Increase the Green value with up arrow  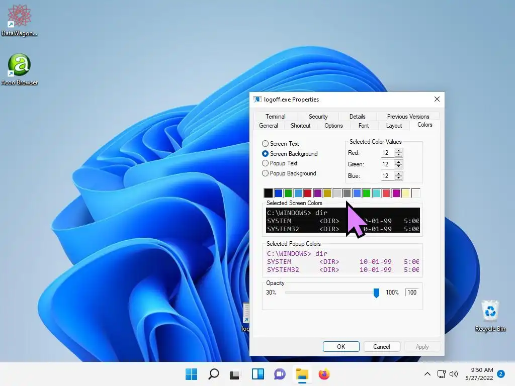(x=399, y=162)
